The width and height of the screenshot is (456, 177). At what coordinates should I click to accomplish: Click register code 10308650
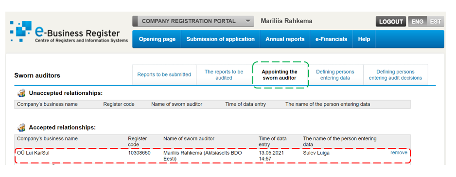pos(140,153)
